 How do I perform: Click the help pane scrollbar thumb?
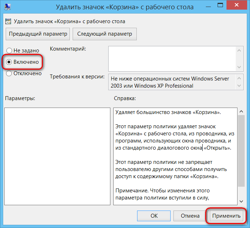[x=241, y=151]
